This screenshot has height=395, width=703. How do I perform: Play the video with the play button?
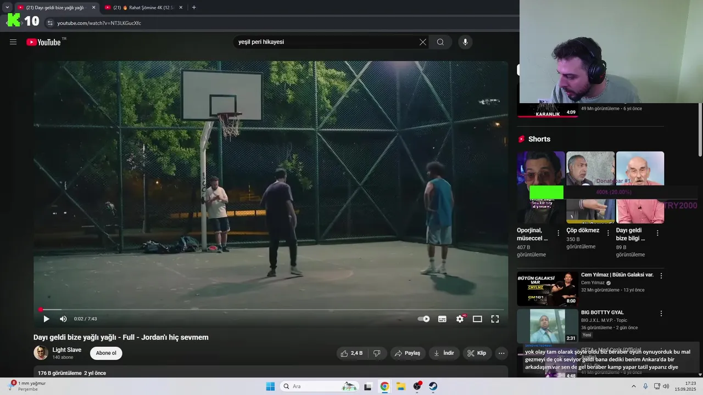(x=46, y=319)
